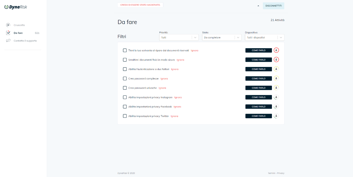
Task: Click Come farlo for autenticazione a due fattori
Action: click(x=259, y=69)
